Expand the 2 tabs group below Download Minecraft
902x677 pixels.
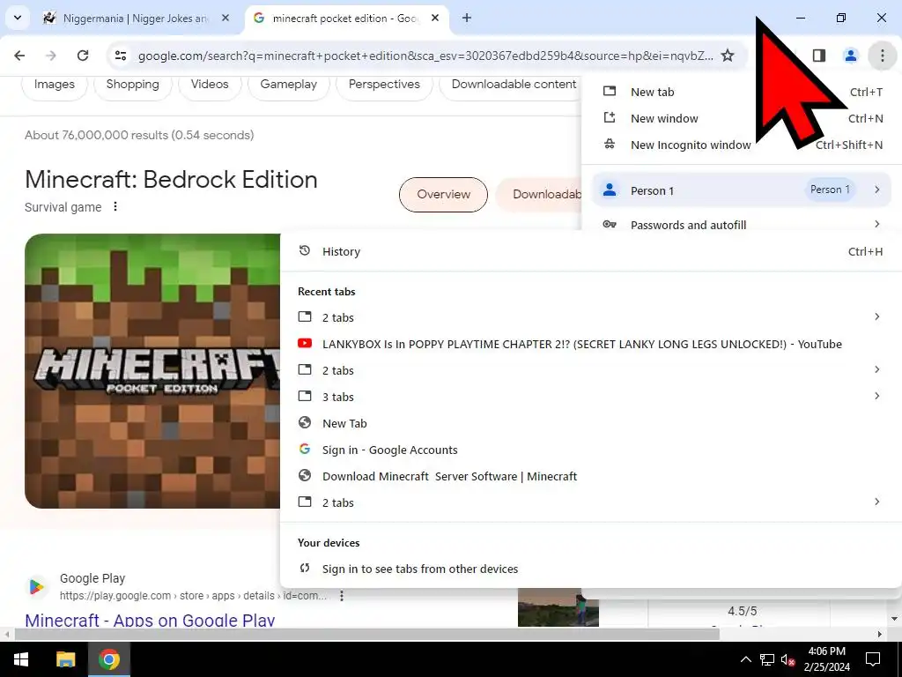pos(590,502)
